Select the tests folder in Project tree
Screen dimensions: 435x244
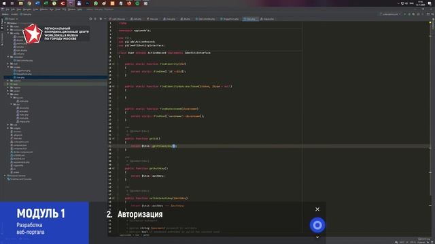(16, 84)
